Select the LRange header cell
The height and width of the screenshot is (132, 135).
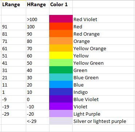coord(13,4)
